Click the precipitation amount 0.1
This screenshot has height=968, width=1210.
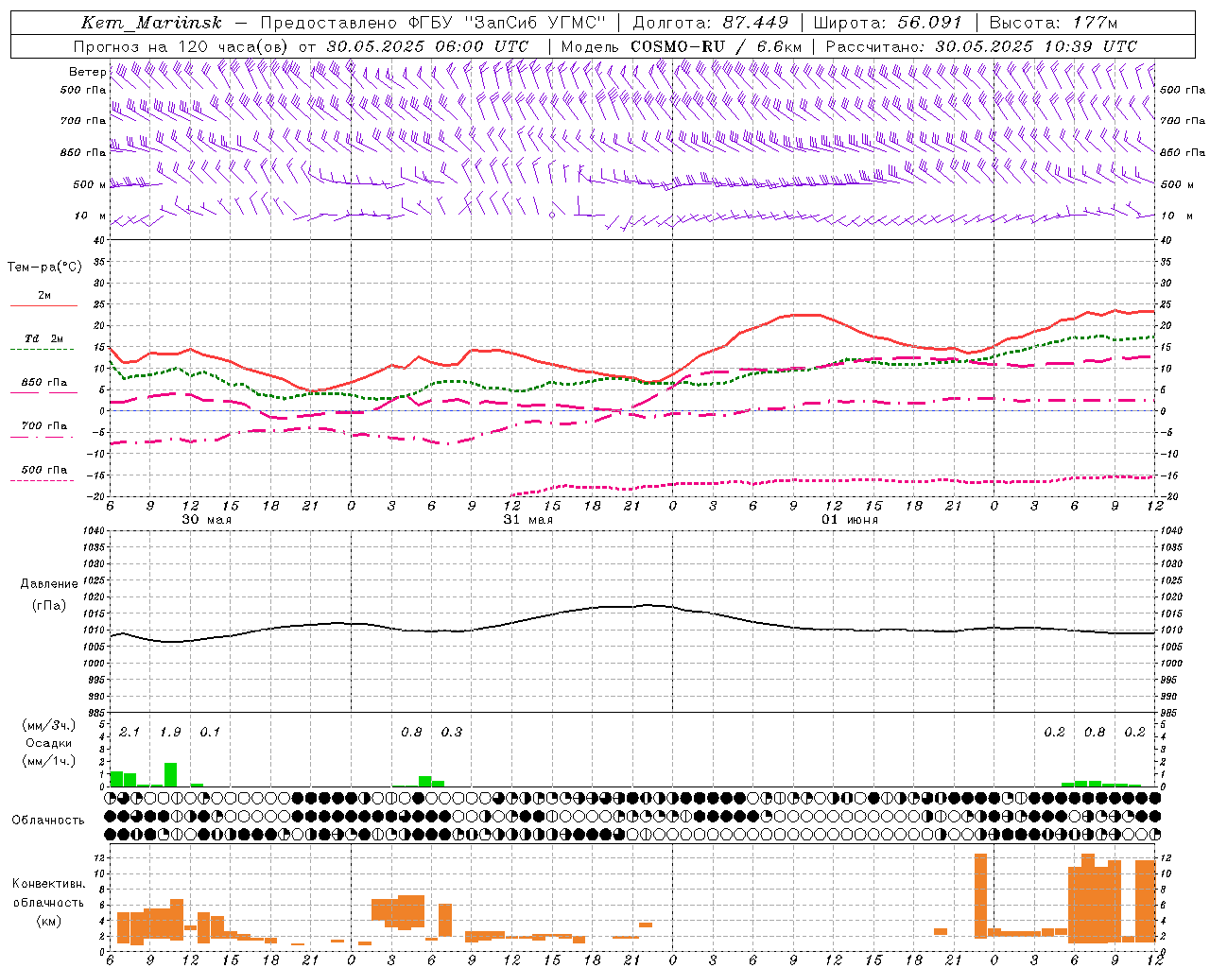(x=210, y=732)
